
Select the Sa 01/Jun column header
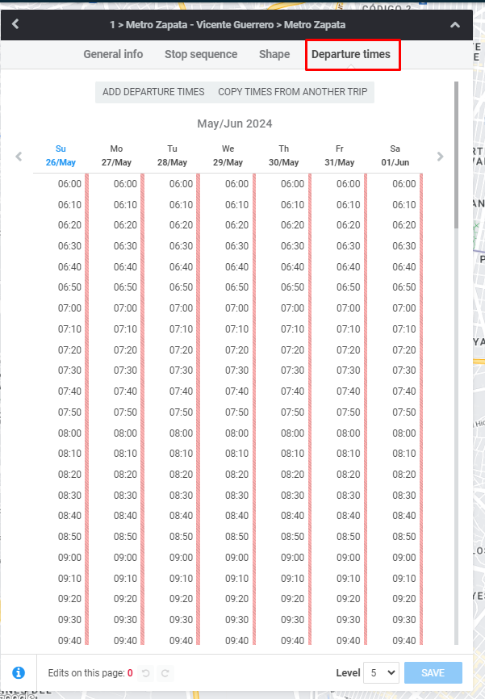pyautogui.click(x=395, y=156)
